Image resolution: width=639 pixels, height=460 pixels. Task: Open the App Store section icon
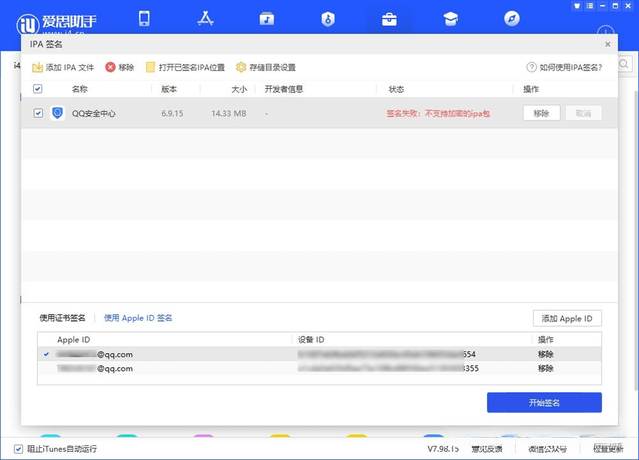[205, 19]
